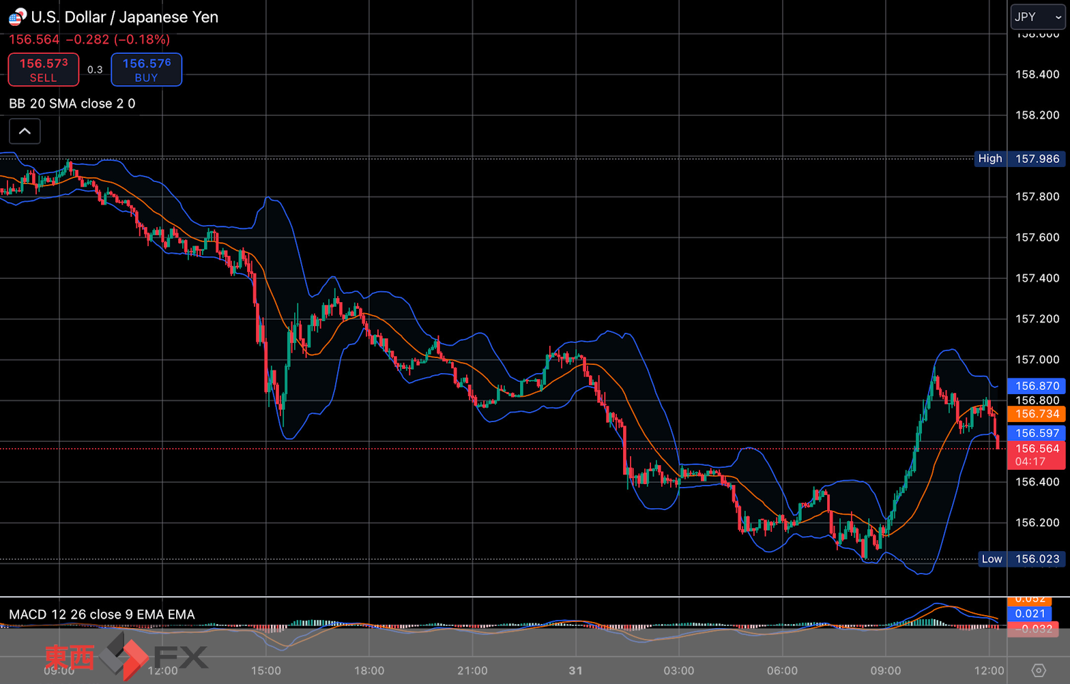Click the red 156.564 current price label
This screenshot has width=1070, height=684.
click(1037, 449)
